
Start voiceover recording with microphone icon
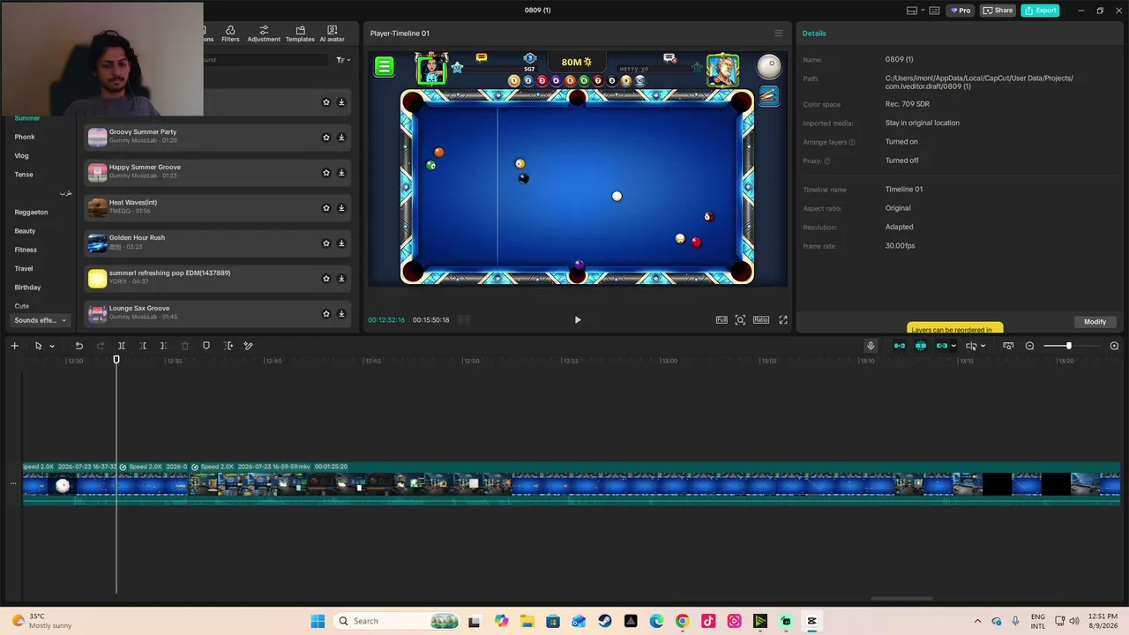click(x=871, y=346)
